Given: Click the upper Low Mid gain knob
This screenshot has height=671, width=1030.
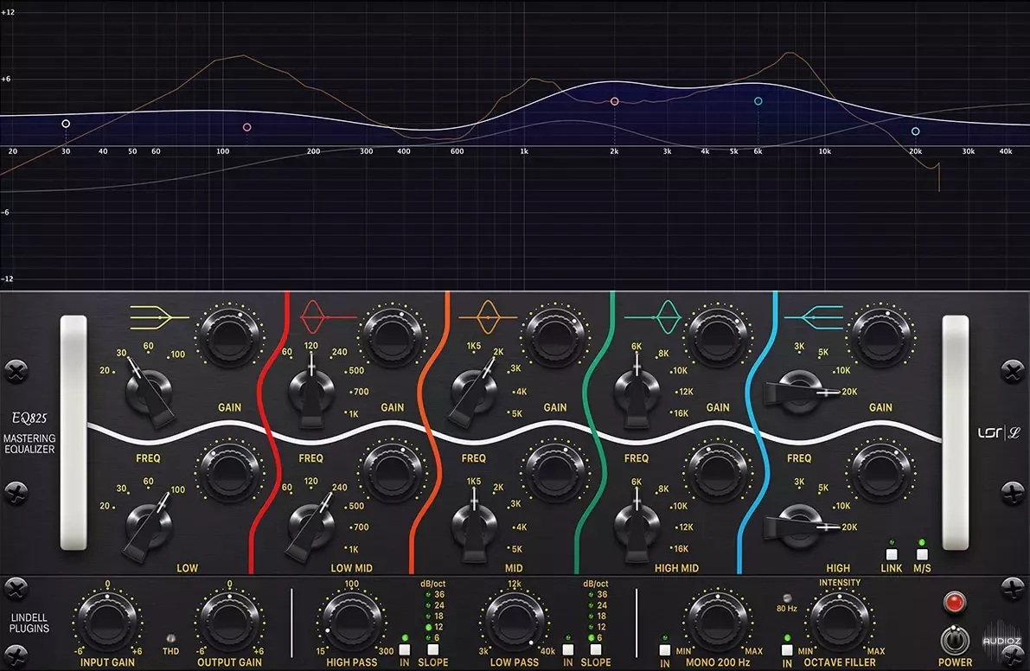Looking at the screenshot, I should tap(392, 337).
